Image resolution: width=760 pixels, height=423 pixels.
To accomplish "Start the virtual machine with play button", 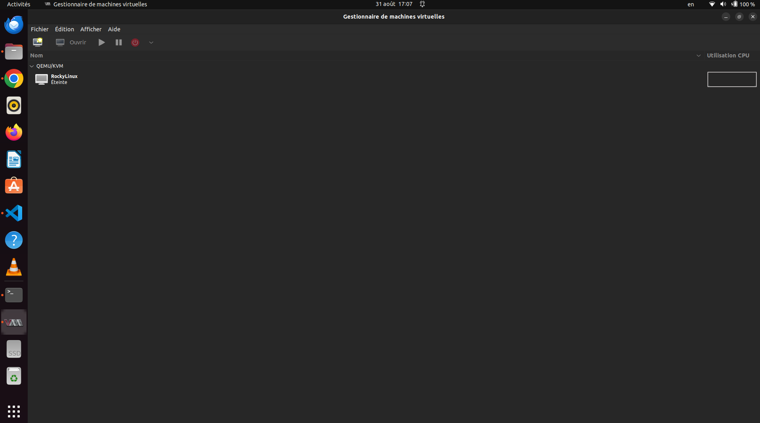I will [102, 42].
